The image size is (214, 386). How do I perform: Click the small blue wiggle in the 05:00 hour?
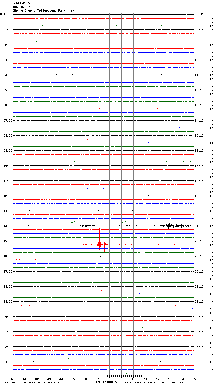[x=138, y=97]
